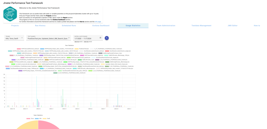
Task: Click NWFGeocodeForward_bulk50.jmx legend swatch
Action: coord(69,58)
